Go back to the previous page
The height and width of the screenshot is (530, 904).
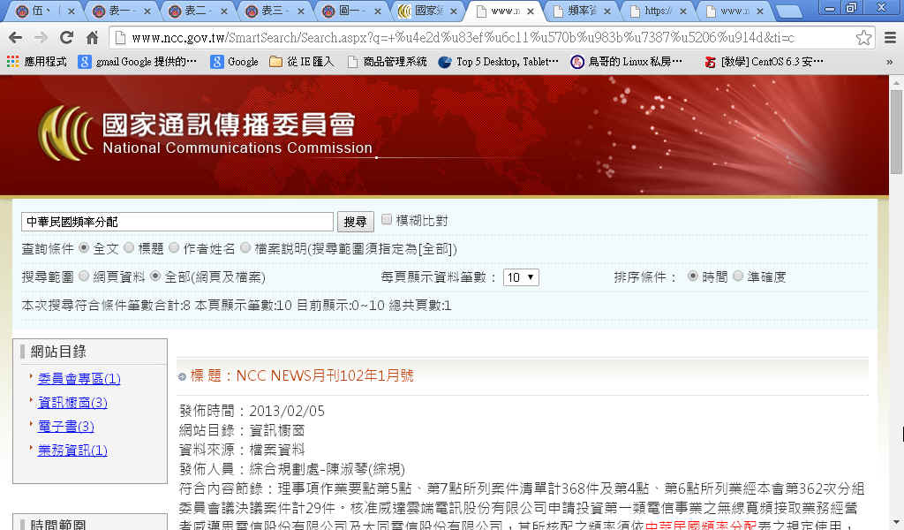click(16, 38)
